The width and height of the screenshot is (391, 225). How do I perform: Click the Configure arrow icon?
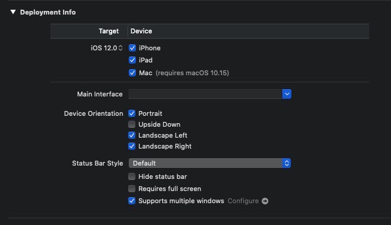(x=265, y=201)
